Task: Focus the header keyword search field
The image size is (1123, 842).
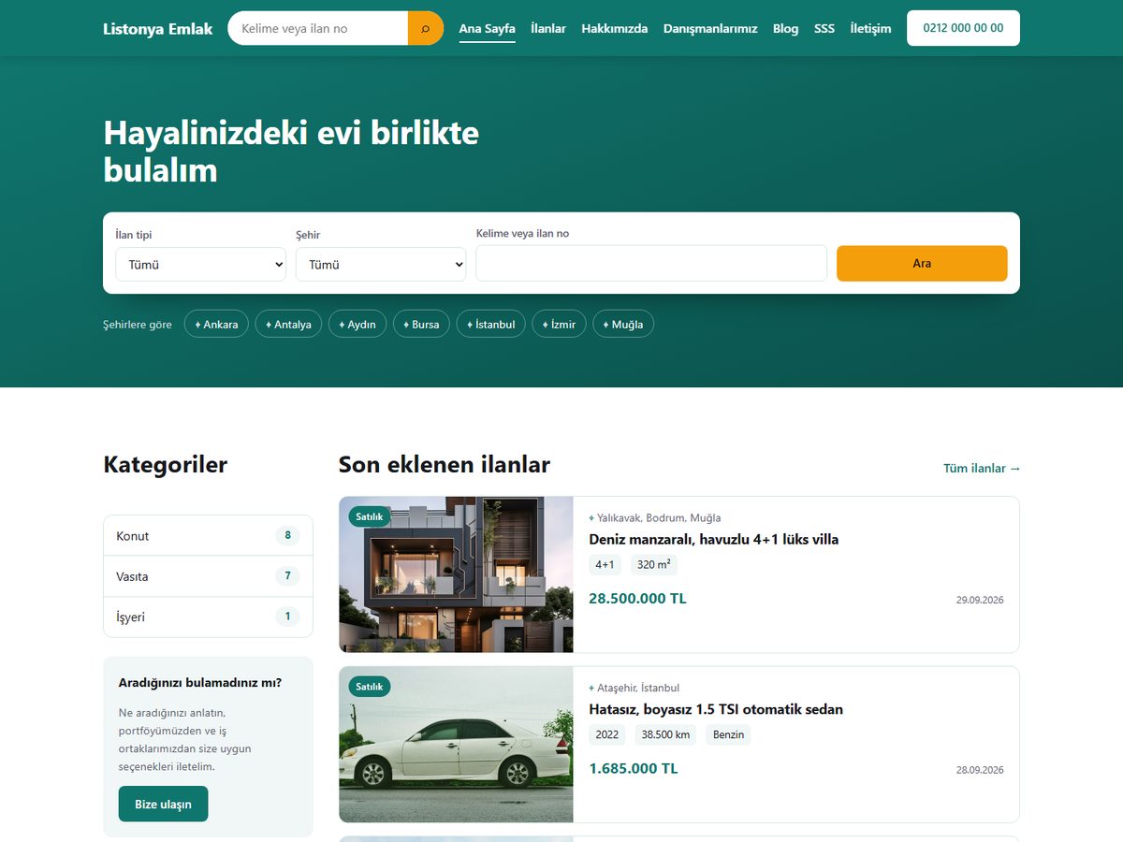Action: (318, 28)
